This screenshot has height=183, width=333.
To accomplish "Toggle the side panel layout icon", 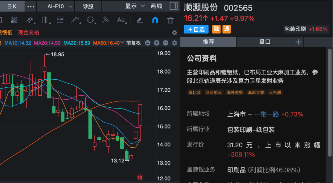I will [x=174, y=6].
